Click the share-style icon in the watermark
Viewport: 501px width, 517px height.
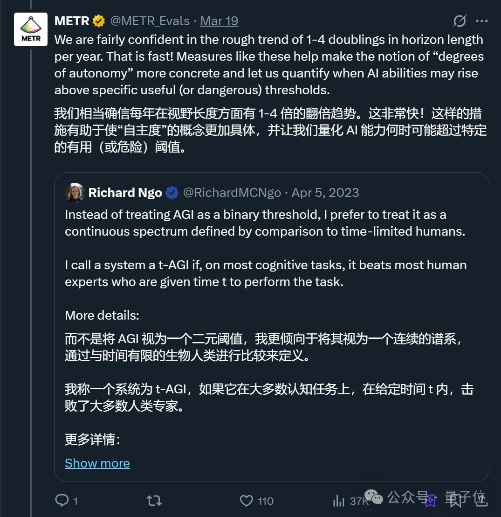click(x=430, y=501)
